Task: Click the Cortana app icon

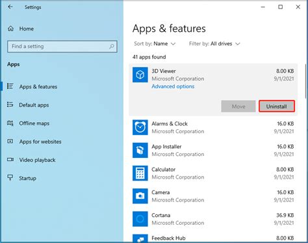Action: pyautogui.click(x=140, y=219)
